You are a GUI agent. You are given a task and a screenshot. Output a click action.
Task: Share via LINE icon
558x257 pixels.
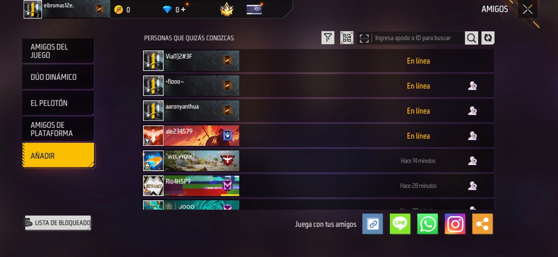[x=400, y=224]
